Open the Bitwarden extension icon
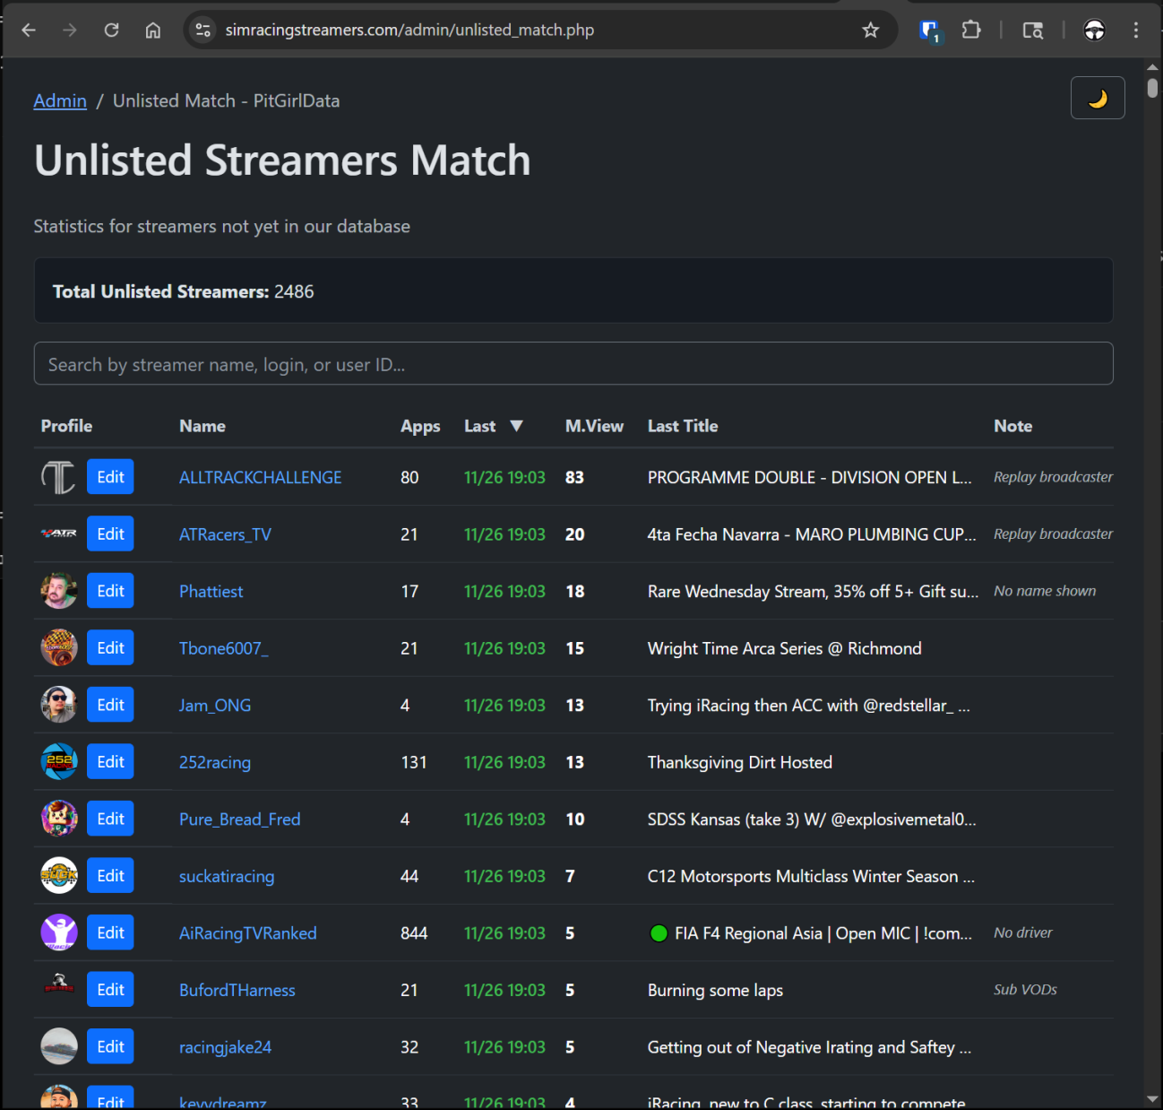Screen dimensions: 1163x1110 (929, 30)
